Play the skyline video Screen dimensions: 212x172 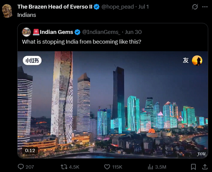click(x=113, y=105)
